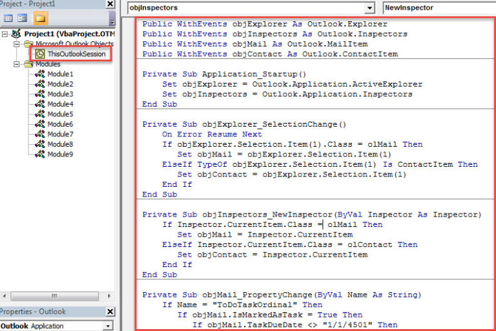Screen dimensions: 496x331
Task: Open the Outlook Application properties dropdown
Action: tap(108, 326)
